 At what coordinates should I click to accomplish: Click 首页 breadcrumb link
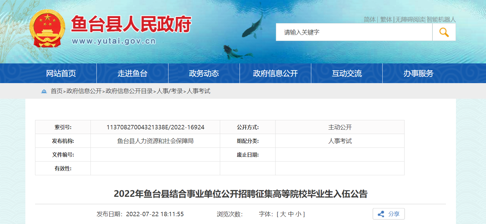57,91
